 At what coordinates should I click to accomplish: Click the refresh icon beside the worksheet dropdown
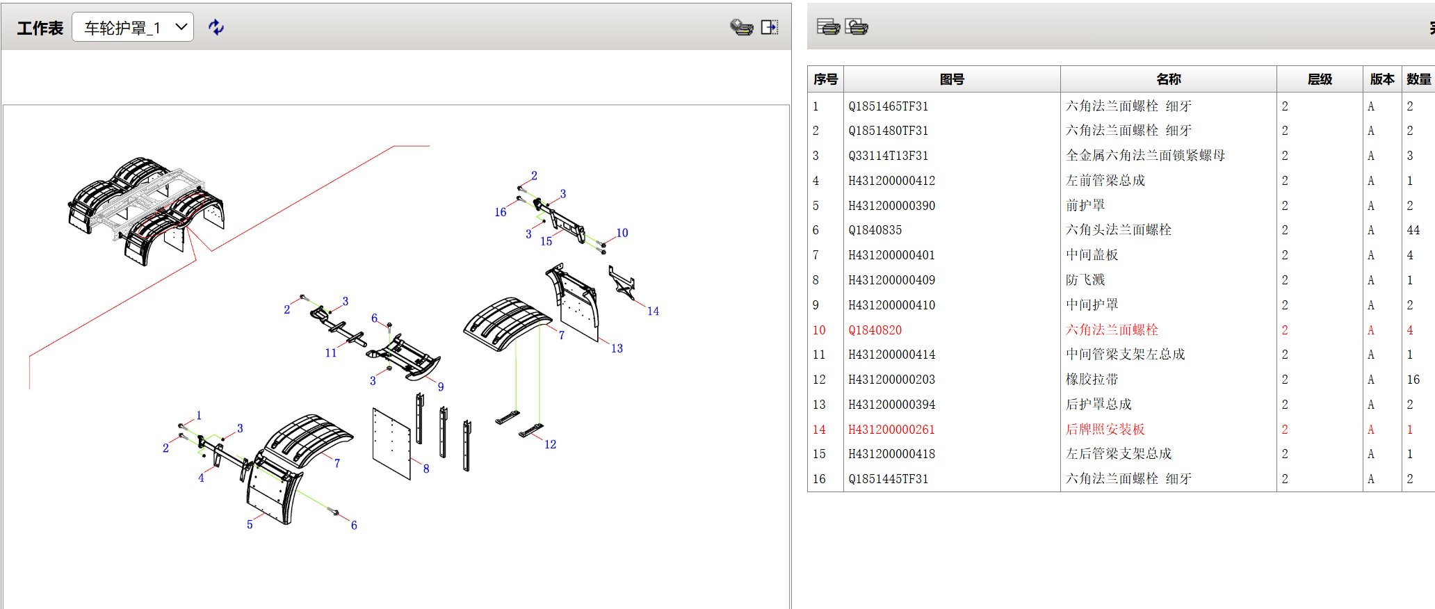pyautogui.click(x=216, y=27)
